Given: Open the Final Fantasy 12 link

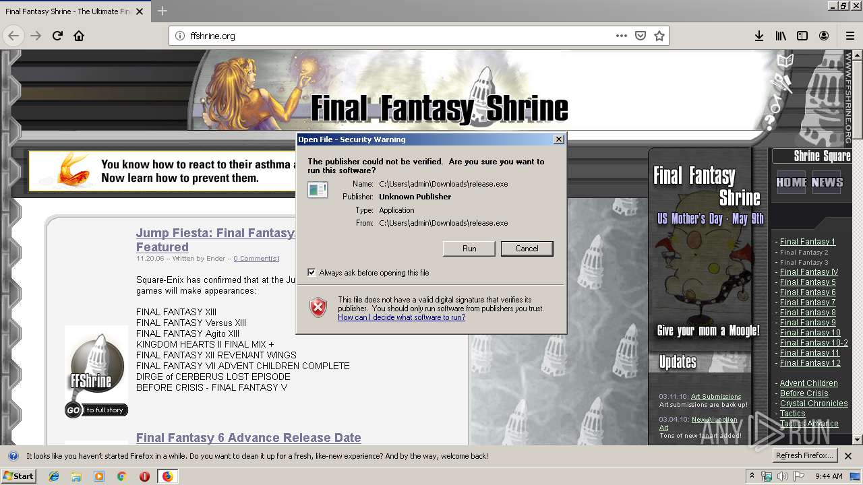Looking at the screenshot, I should tap(810, 363).
